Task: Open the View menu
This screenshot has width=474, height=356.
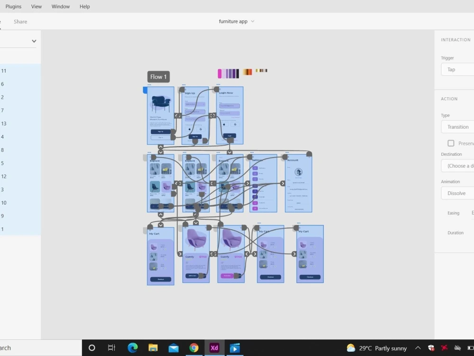Action: (36, 6)
